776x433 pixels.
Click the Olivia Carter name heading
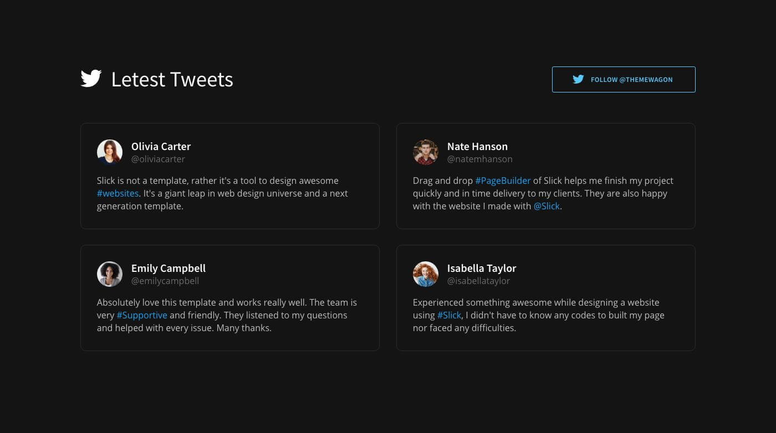pos(161,146)
